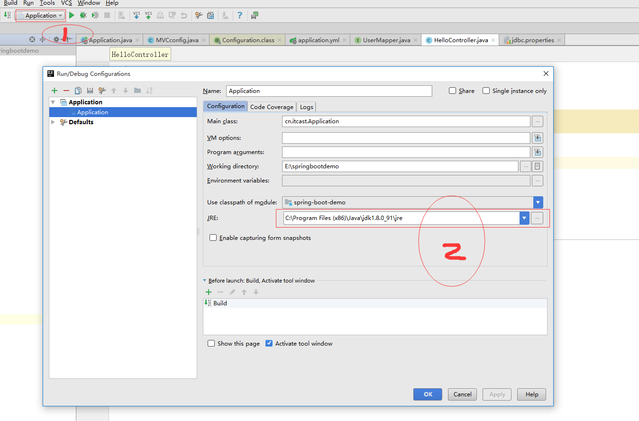Open application.yml editor tab

pos(318,40)
